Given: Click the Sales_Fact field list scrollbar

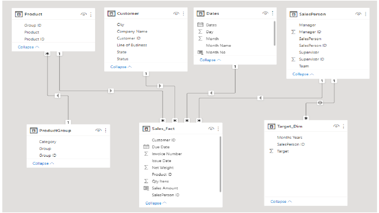Looking at the screenshot, I should click(x=220, y=164).
